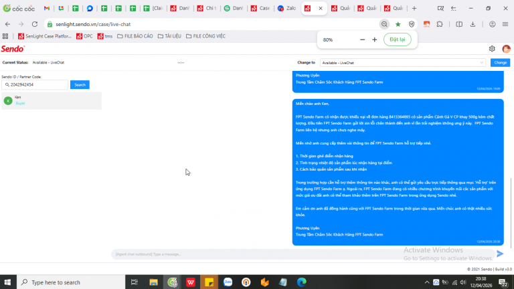Open the notification center
This screenshot has height=289, width=514.
coord(503,282)
